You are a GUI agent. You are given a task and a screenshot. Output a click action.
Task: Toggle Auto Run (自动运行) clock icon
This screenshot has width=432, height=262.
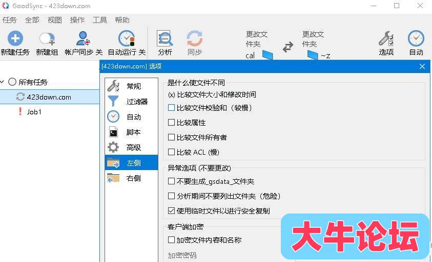click(x=127, y=38)
